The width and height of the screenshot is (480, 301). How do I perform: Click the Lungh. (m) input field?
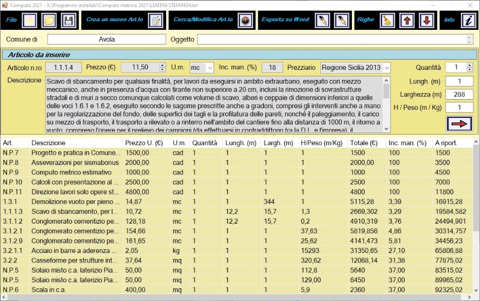[x=459, y=81]
